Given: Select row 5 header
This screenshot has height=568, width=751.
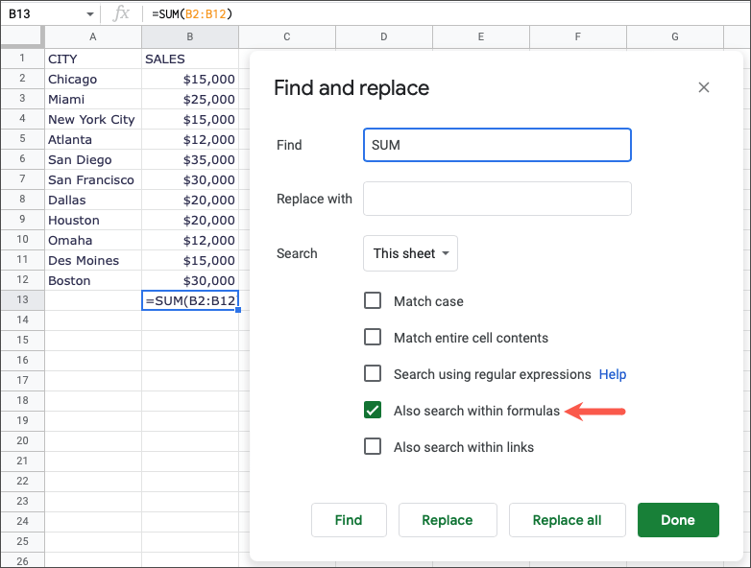Looking at the screenshot, I should tap(22, 140).
